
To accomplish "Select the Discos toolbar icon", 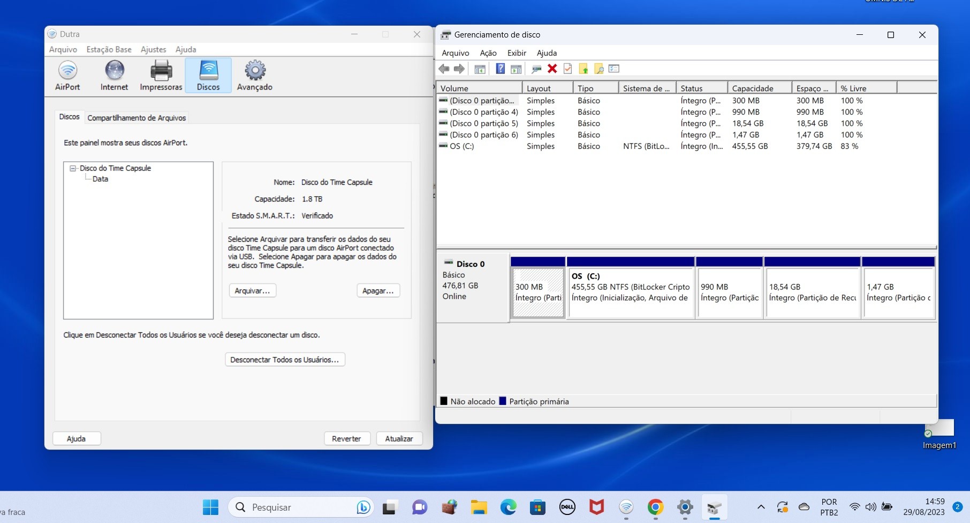I will (x=208, y=75).
